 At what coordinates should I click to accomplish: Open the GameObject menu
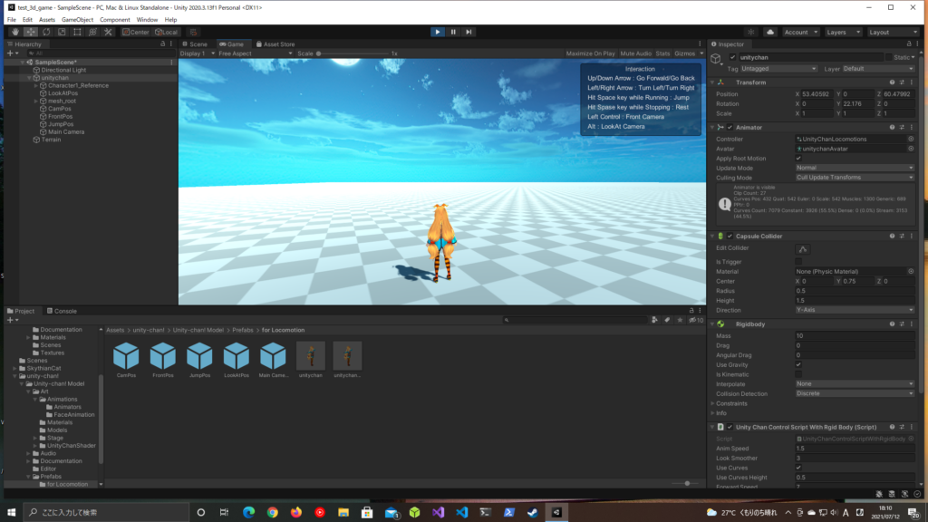pyautogui.click(x=77, y=19)
